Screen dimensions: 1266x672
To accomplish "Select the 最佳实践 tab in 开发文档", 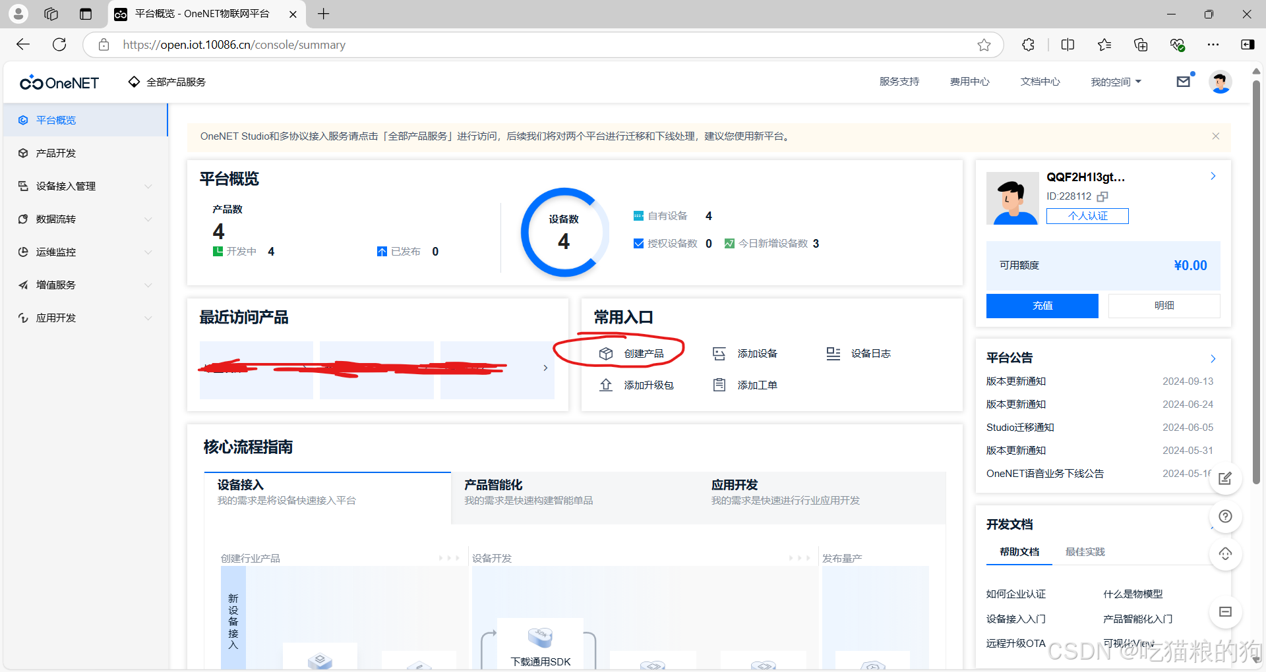I will [1084, 552].
